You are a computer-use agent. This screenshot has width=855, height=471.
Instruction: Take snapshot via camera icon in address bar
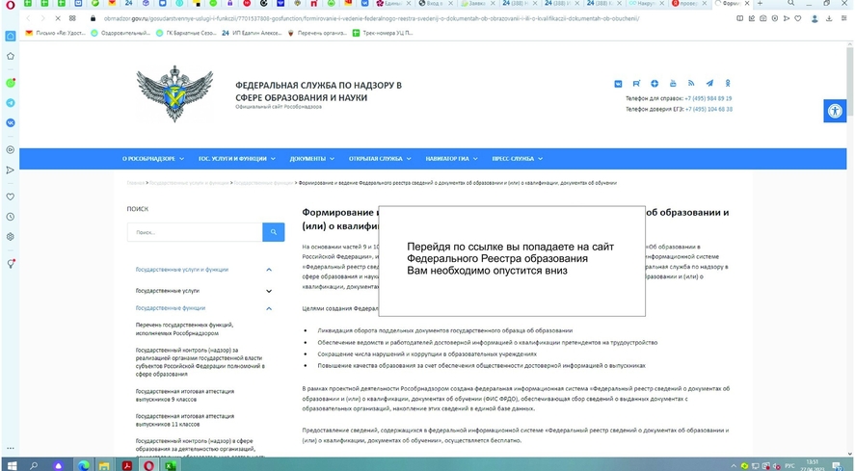pos(762,18)
